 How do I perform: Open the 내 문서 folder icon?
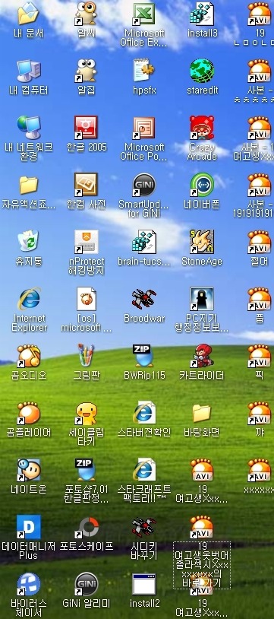pyautogui.click(x=28, y=14)
